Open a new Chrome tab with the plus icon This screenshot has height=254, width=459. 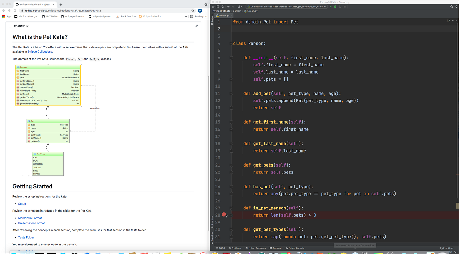61,5
